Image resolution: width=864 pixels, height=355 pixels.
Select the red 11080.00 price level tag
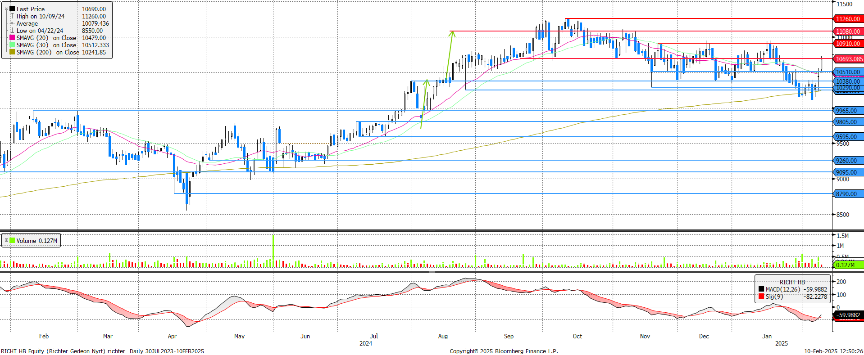tap(848, 31)
